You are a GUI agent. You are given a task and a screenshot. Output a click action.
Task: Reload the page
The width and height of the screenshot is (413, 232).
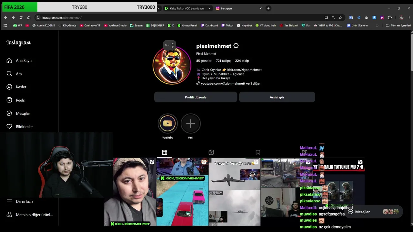pos(21,17)
